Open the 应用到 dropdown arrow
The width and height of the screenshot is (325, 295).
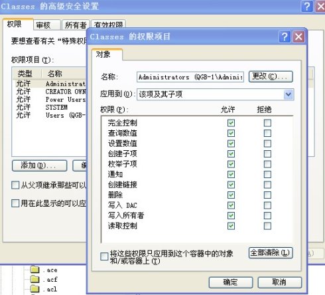tap(289, 94)
